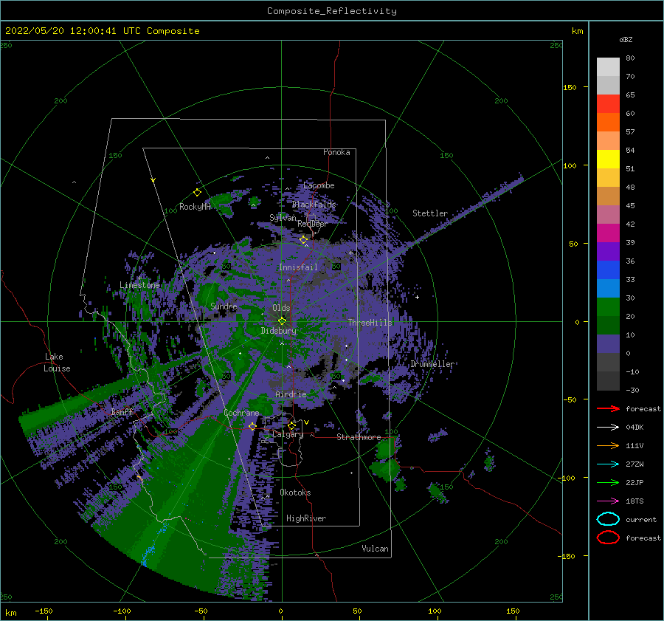Click the blue 33 dBZ color swatch
This screenshot has width=664, height=621.
(608, 270)
